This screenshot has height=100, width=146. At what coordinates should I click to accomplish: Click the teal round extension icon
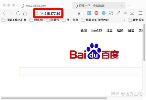click(x=104, y=13)
